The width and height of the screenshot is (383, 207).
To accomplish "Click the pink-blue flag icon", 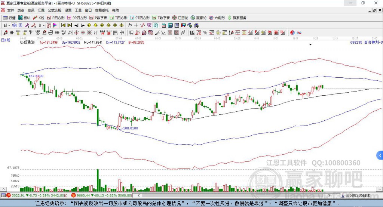I will (x=55, y=25).
